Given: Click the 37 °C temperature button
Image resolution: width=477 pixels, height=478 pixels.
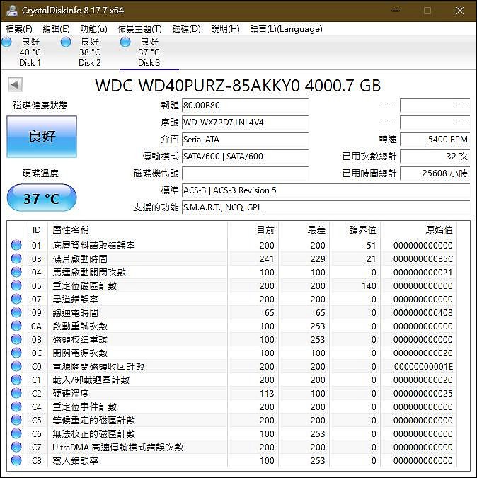Looking at the screenshot, I should pyautogui.click(x=42, y=198).
